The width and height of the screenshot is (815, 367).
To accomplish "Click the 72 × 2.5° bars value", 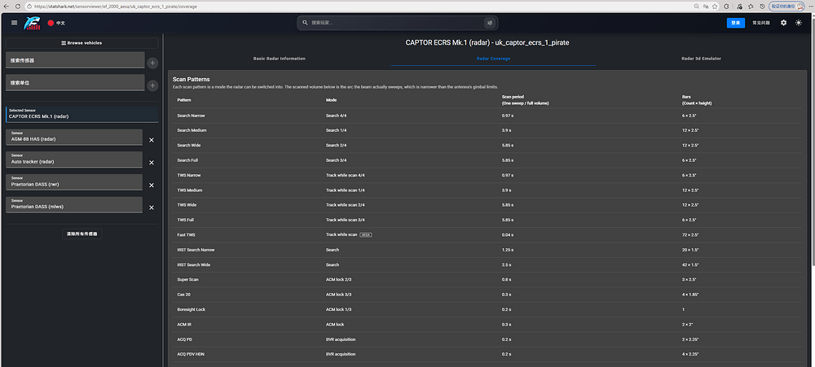I will [690, 235].
